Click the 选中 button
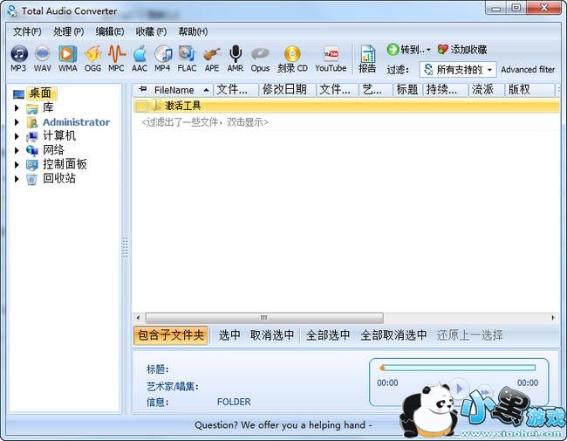This screenshot has width=567, height=441. [x=229, y=335]
